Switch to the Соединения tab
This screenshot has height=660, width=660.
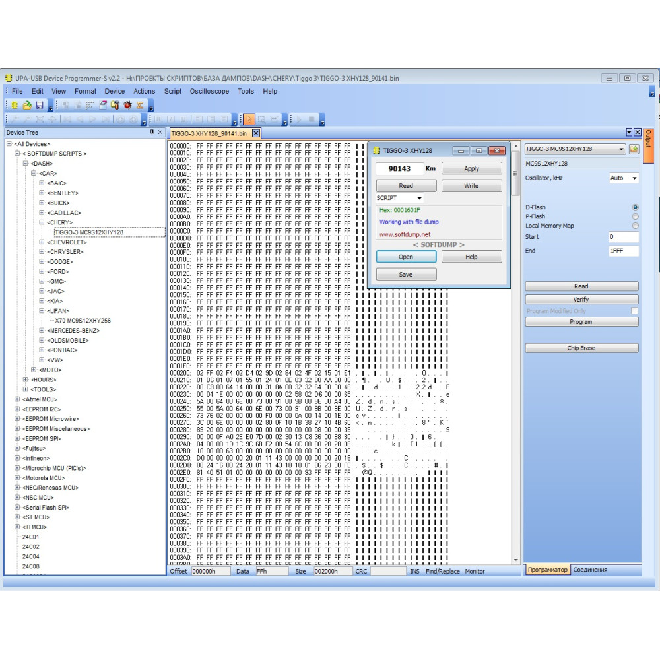point(590,570)
